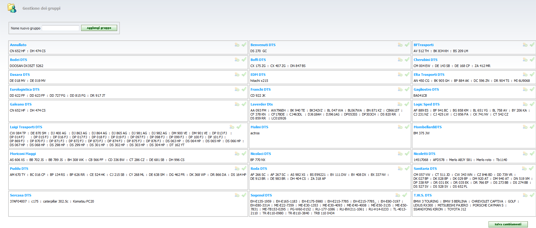Screen dimensions: 536x228
Task: Add user icon for Annullato group
Action: pos(237,45)
